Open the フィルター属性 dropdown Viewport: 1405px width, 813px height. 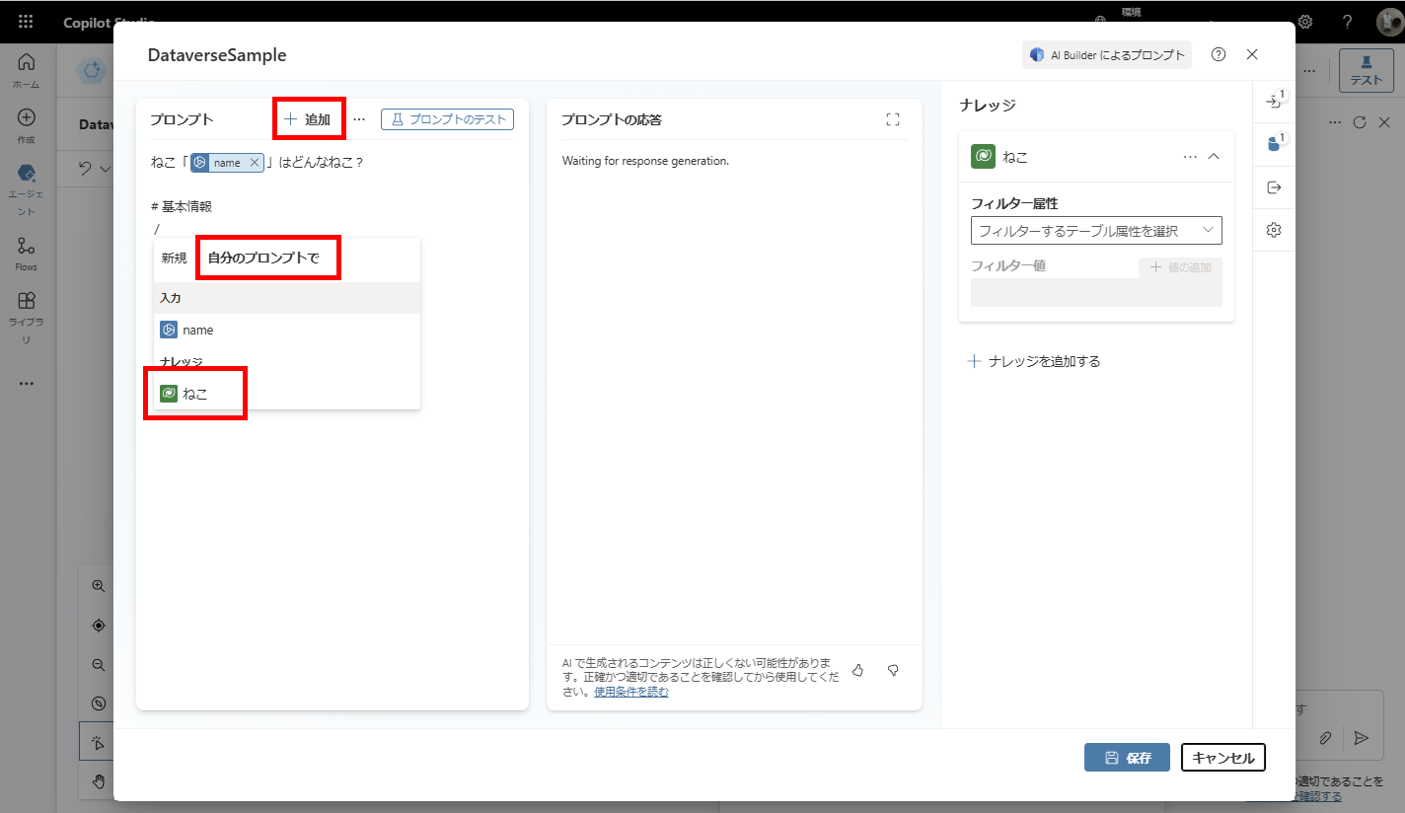pos(1095,230)
